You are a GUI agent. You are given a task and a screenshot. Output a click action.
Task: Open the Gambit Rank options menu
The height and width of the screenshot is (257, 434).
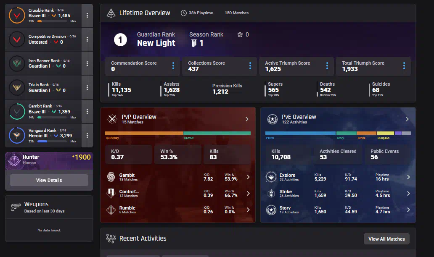87,112
